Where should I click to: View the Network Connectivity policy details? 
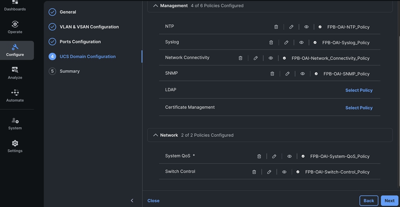[271, 58]
